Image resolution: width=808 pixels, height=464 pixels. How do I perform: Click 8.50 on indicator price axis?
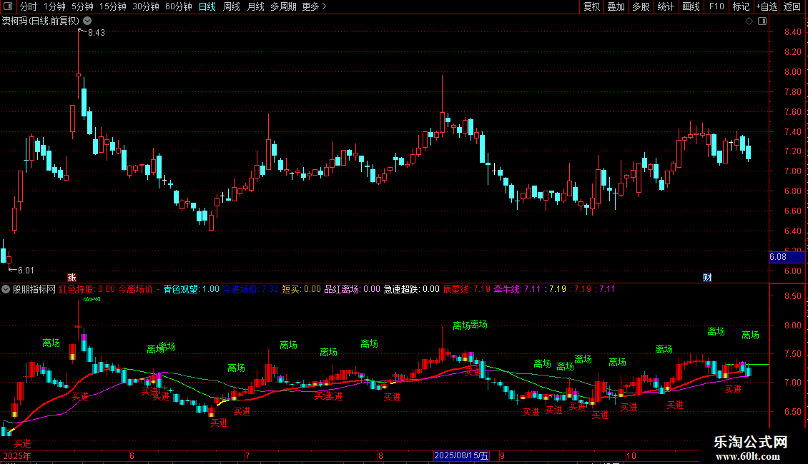pos(793,296)
